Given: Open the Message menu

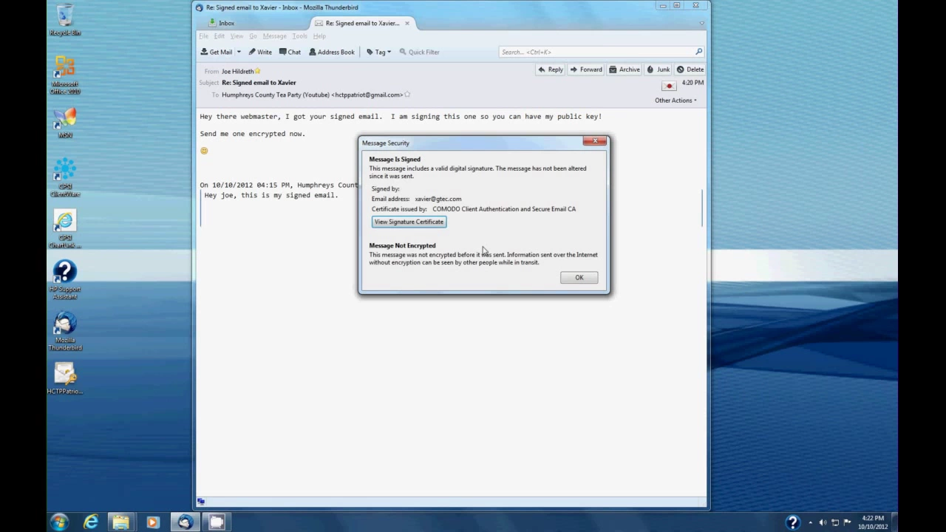Looking at the screenshot, I should click(274, 35).
